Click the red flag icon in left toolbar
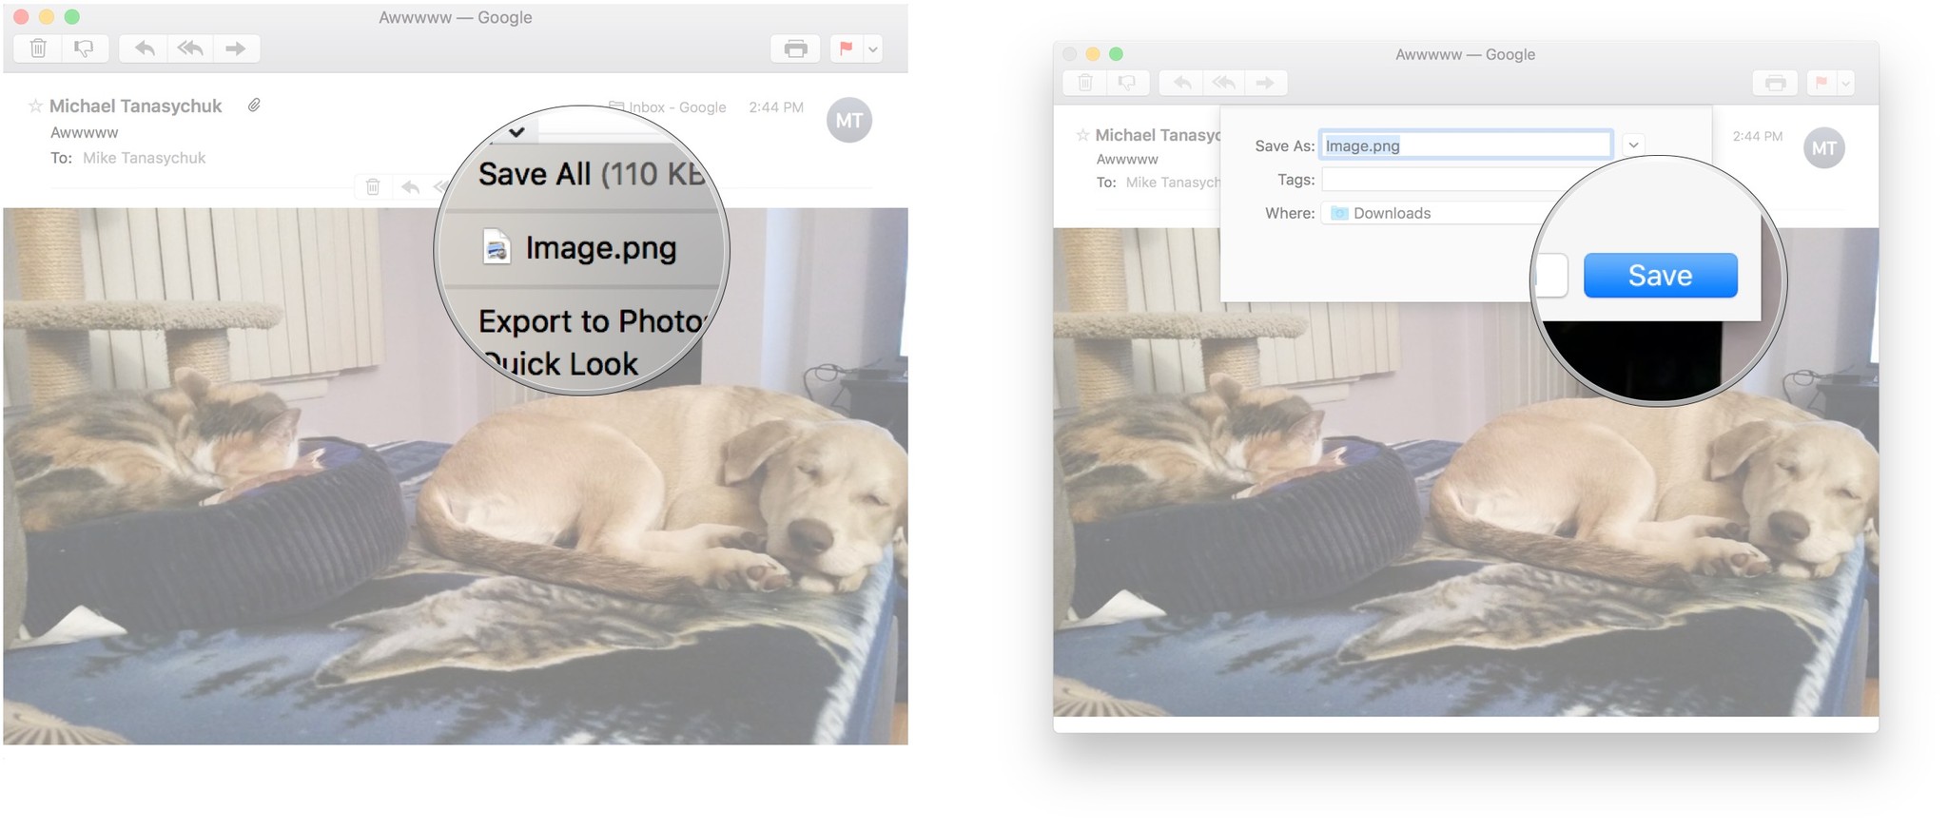The width and height of the screenshot is (1948, 829). tap(846, 48)
